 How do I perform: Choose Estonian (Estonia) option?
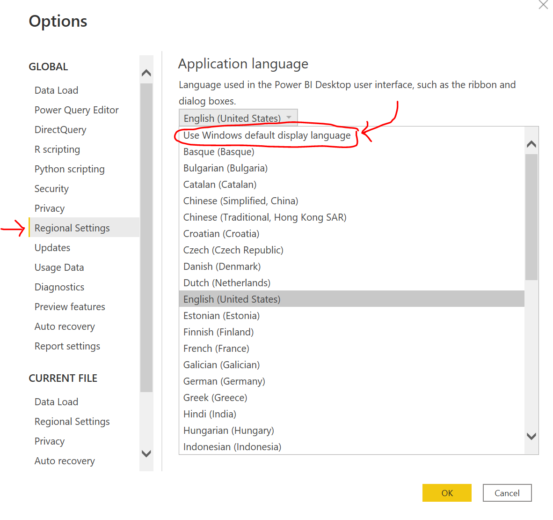coord(352,316)
